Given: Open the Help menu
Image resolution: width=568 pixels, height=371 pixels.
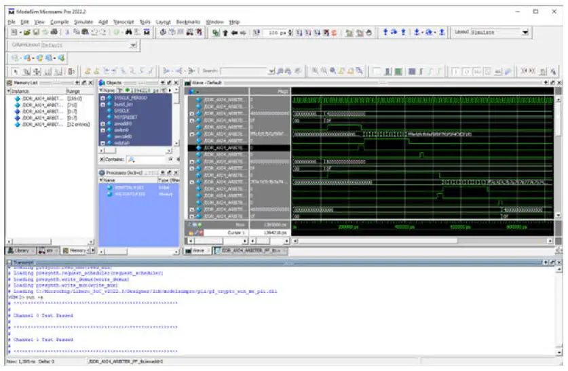Looking at the screenshot, I should tap(234, 22).
